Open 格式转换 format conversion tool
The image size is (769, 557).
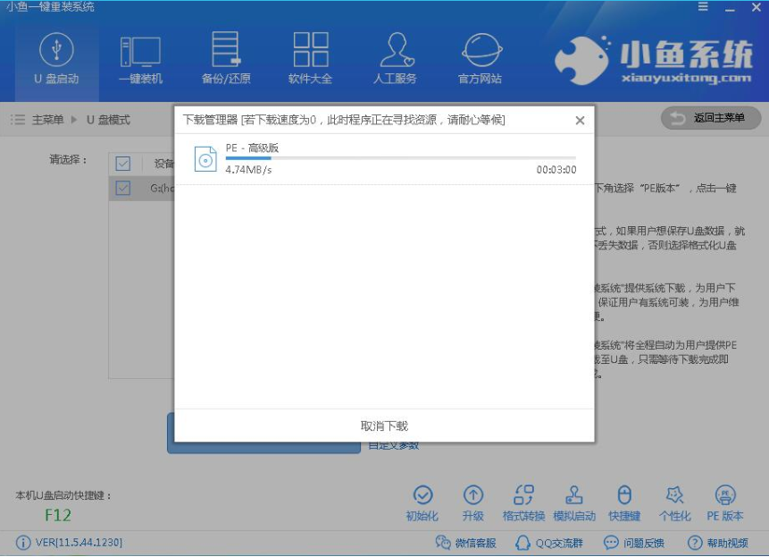pos(523,503)
